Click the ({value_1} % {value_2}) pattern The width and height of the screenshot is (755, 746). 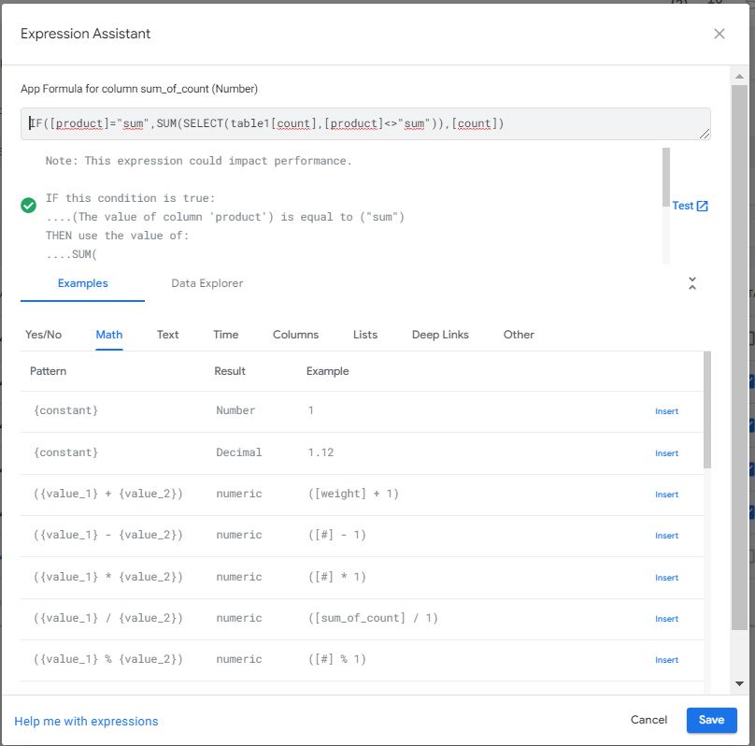107,659
